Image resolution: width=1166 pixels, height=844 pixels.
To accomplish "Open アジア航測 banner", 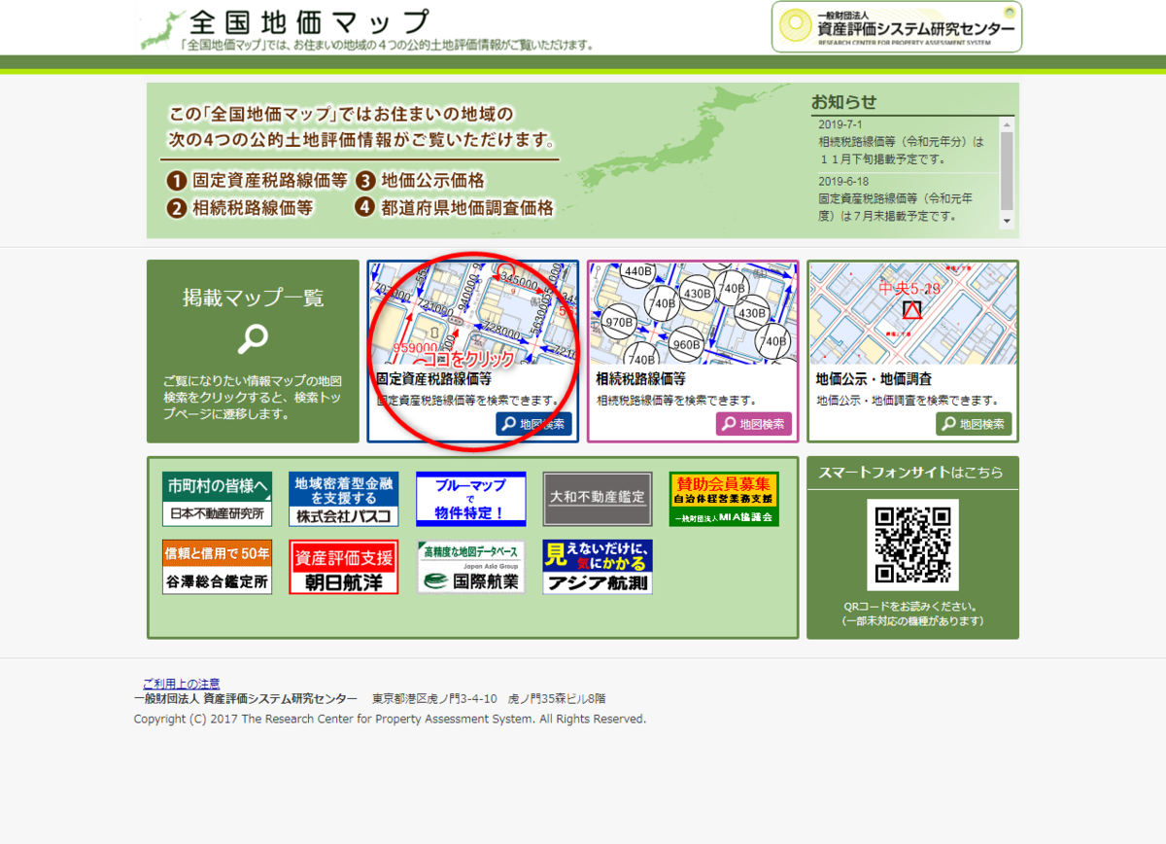I will pos(597,567).
